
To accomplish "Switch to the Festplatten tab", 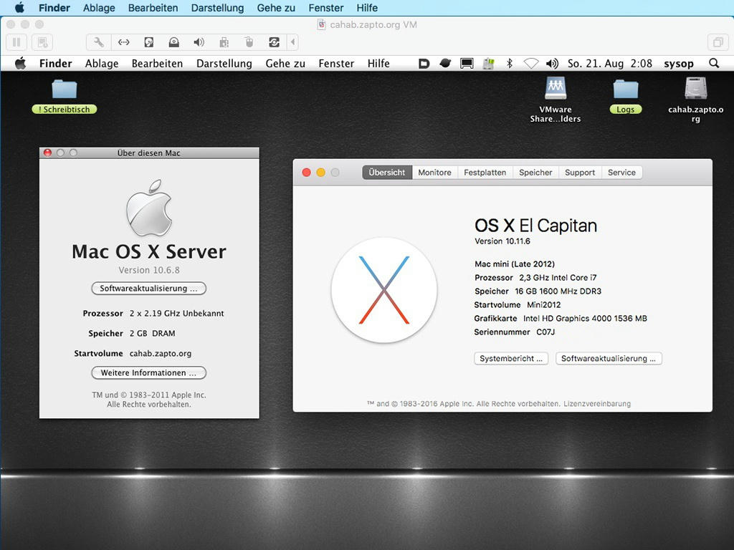I will [485, 172].
